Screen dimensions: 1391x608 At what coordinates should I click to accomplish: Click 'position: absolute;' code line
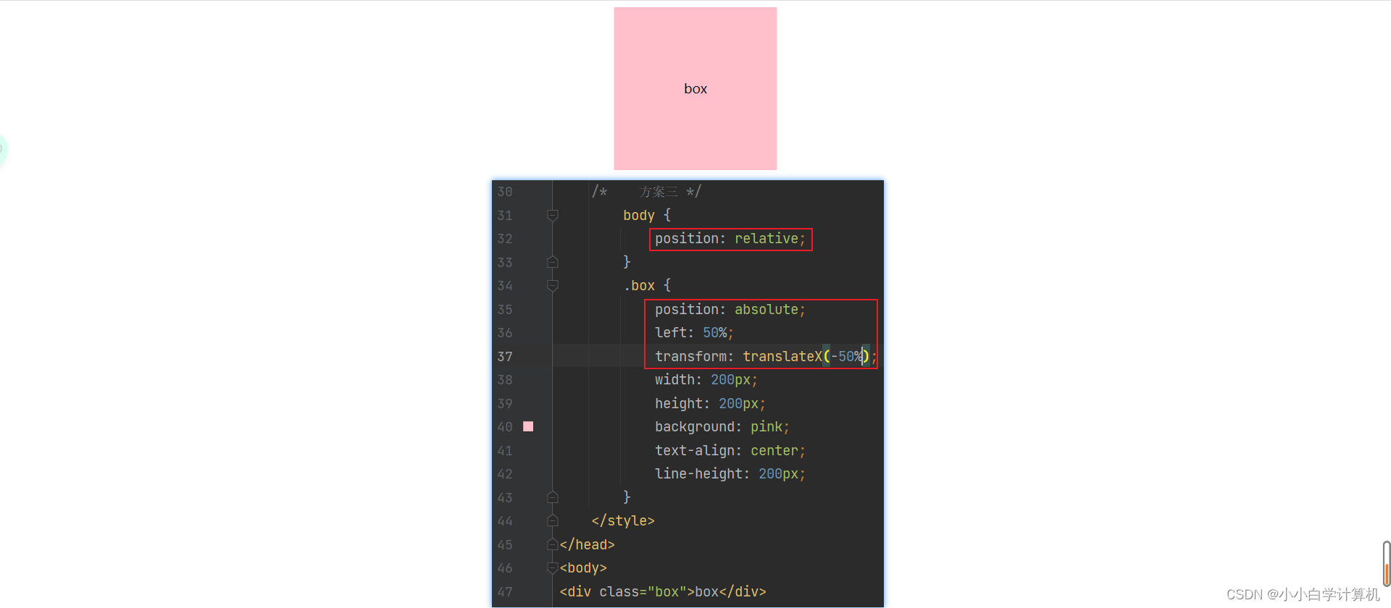tap(730, 309)
